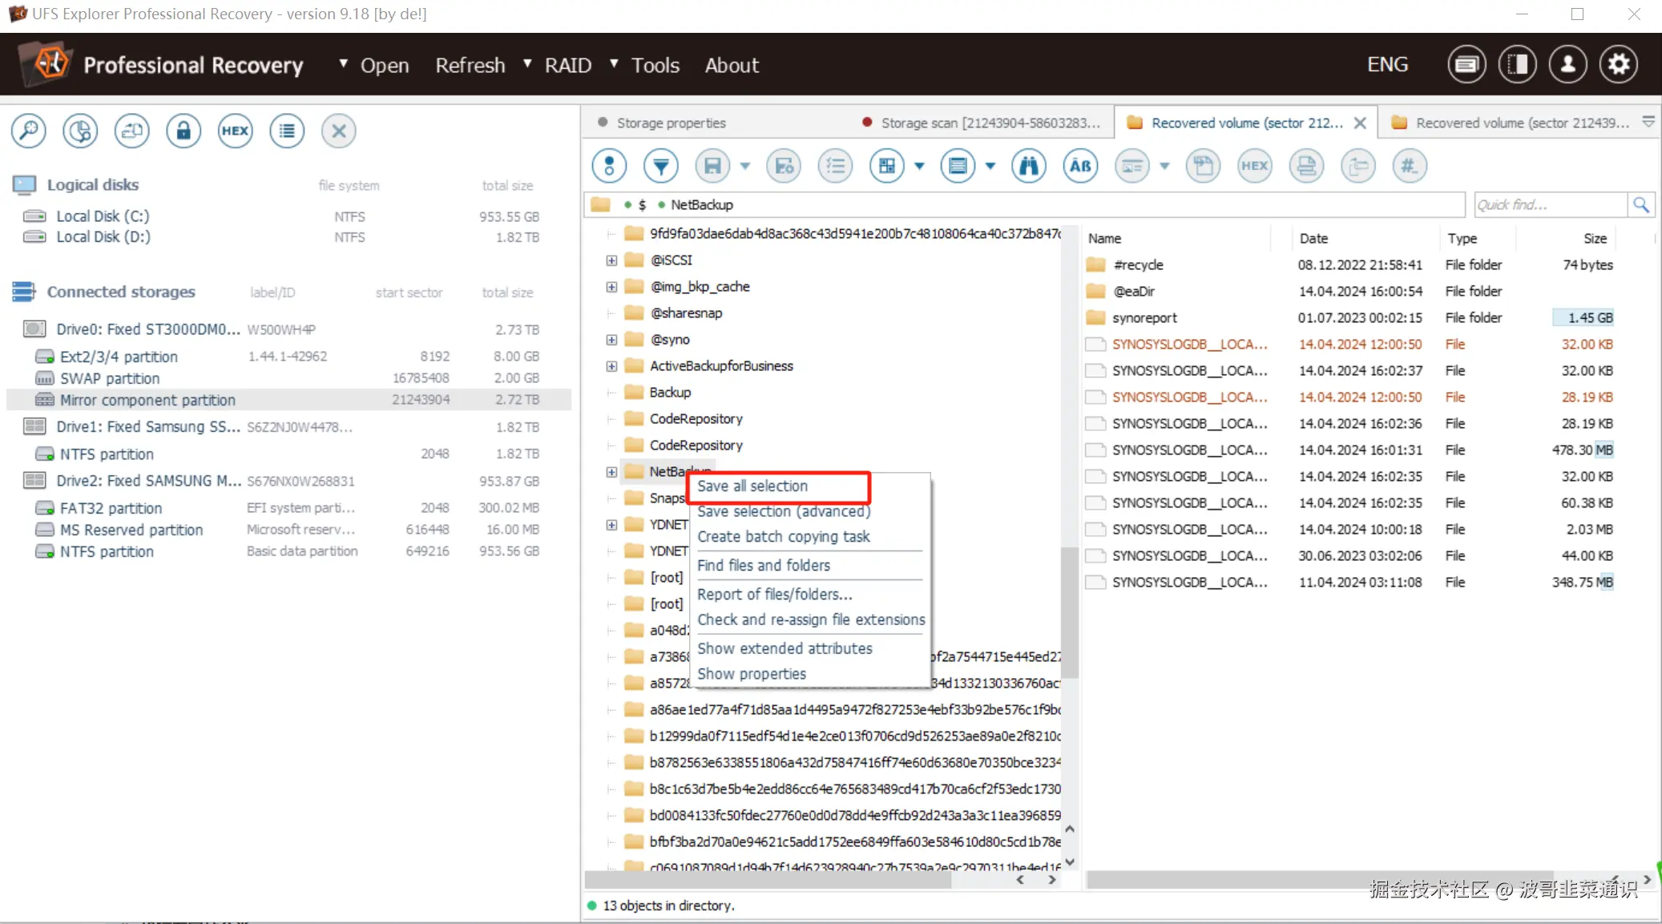Viewport: 1662px width, 924px height.
Task: Expand the @iSCSI folder tree node
Action: 611,260
